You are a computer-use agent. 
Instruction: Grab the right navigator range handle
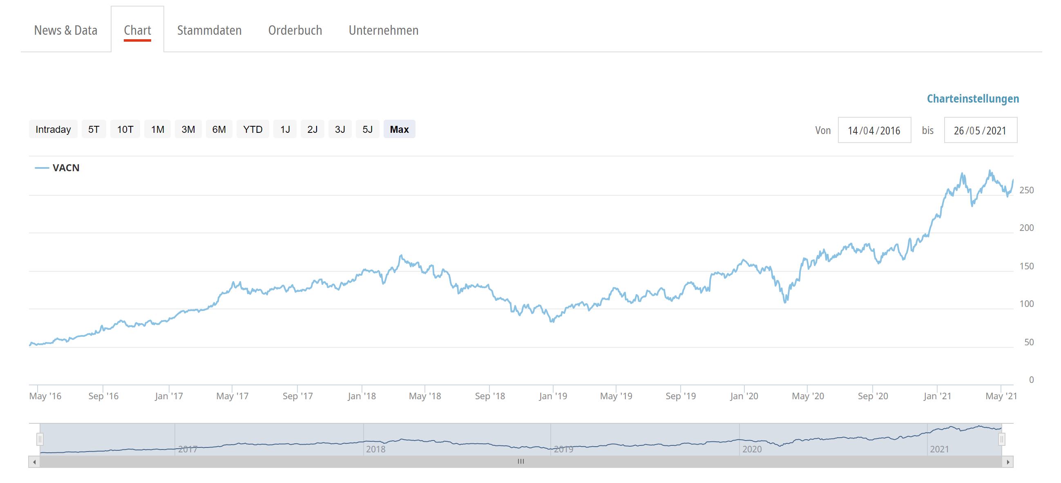(x=1002, y=439)
